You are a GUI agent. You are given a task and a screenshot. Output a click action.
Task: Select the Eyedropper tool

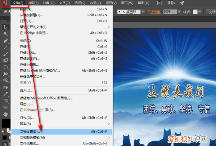click(6, 94)
